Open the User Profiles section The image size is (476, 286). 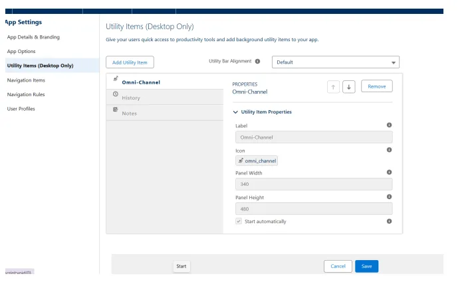(x=21, y=109)
